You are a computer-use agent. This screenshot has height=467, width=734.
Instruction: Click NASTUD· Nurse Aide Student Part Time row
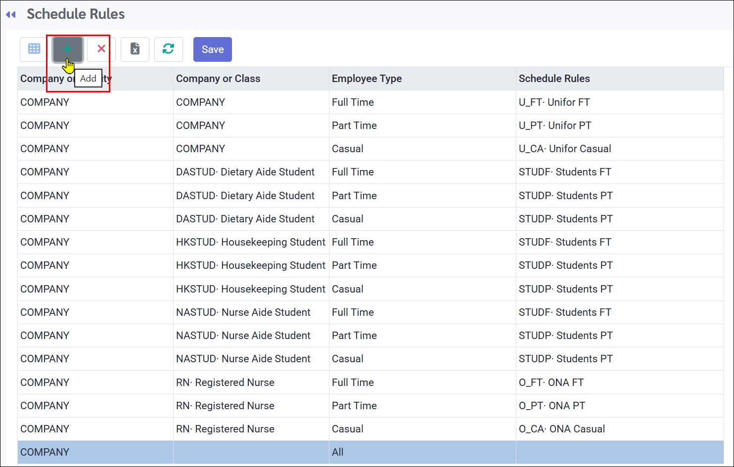(370, 336)
